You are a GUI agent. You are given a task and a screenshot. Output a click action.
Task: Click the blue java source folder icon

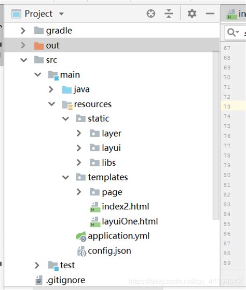(x=66, y=90)
